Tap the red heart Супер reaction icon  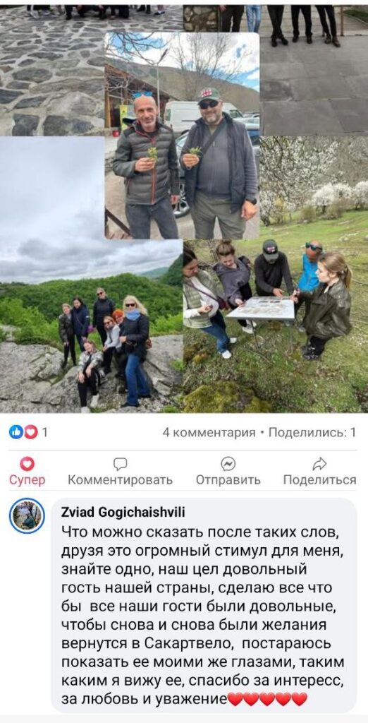[x=27, y=463]
